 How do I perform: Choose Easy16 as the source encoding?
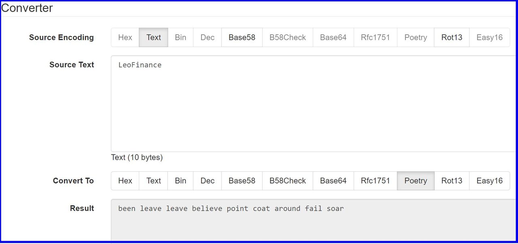tap(489, 38)
